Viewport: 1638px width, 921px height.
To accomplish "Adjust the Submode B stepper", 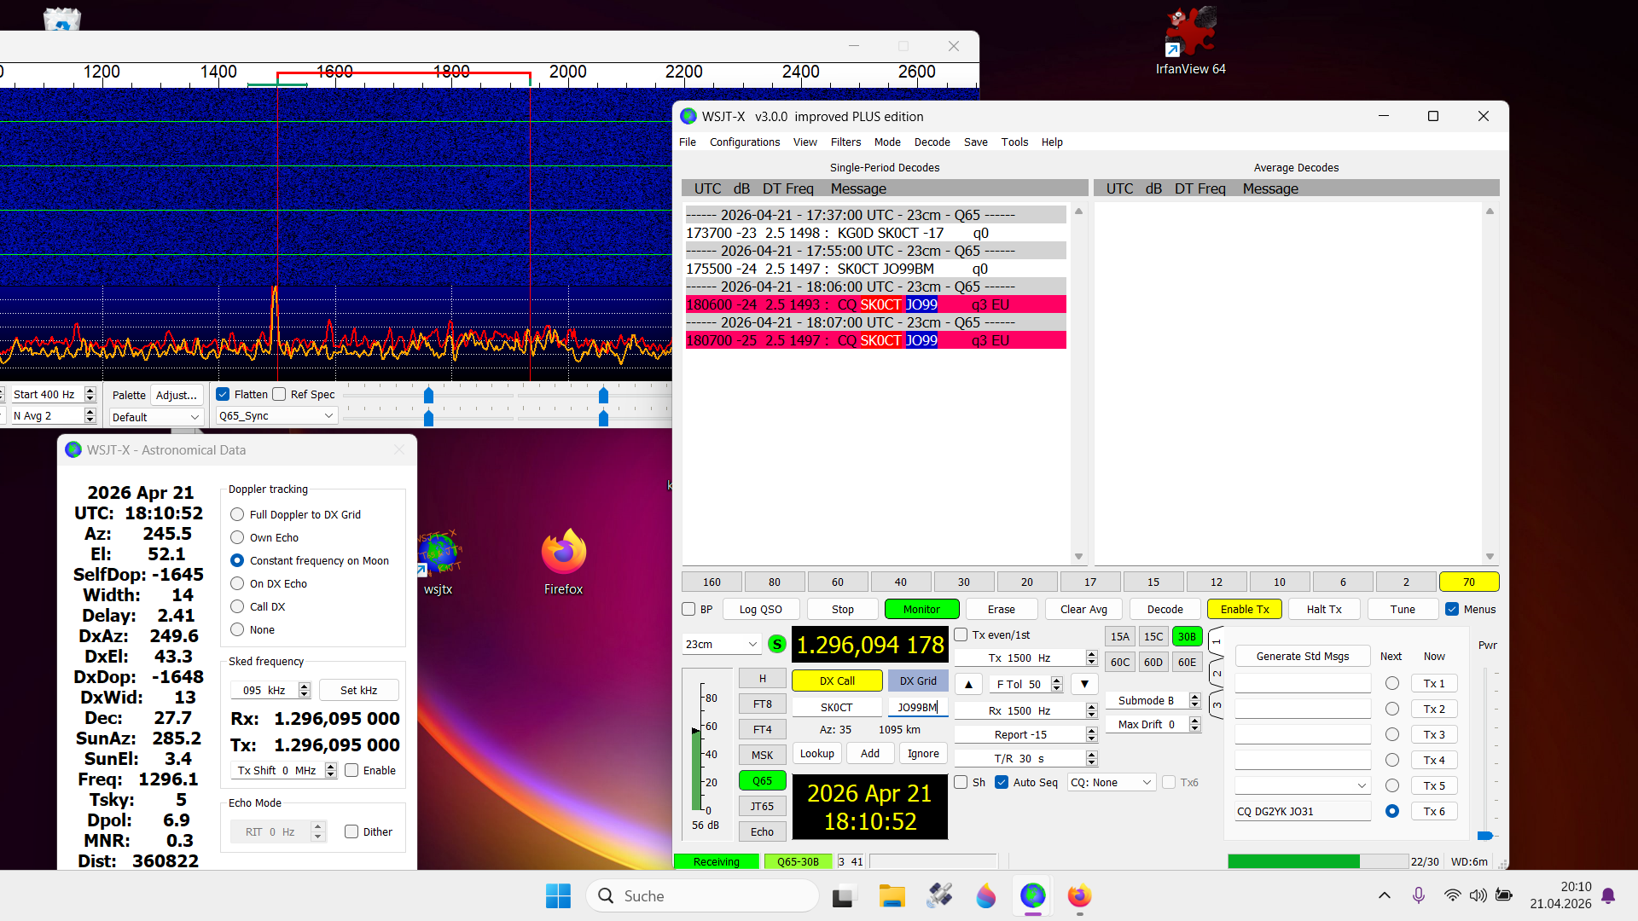I will [x=1195, y=700].
